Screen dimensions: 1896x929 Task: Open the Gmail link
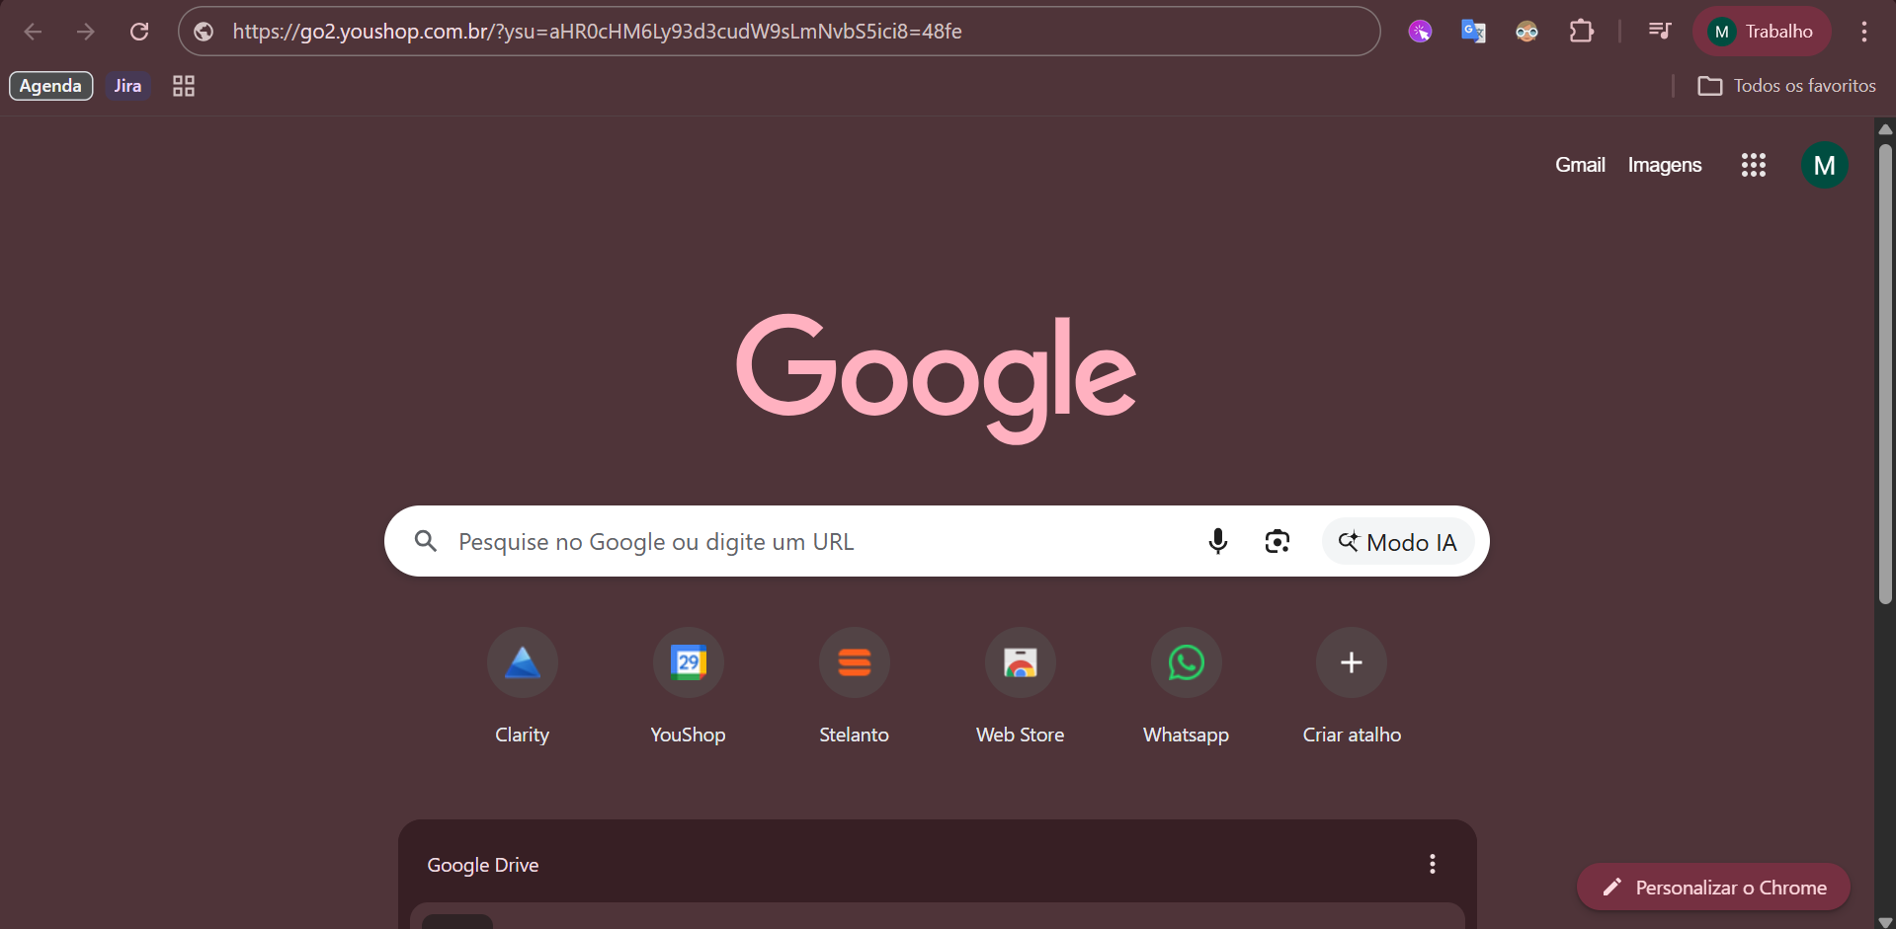1580,165
